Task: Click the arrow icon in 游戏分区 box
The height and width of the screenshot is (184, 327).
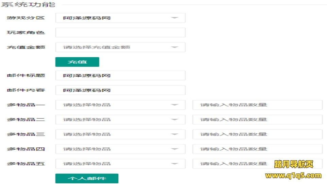Action: coord(174,18)
